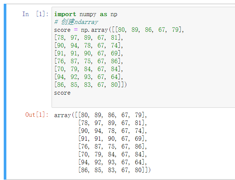Click output row [86, 85, 83, 67, 80]
The height and width of the screenshot is (180, 235).
(x=114, y=170)
